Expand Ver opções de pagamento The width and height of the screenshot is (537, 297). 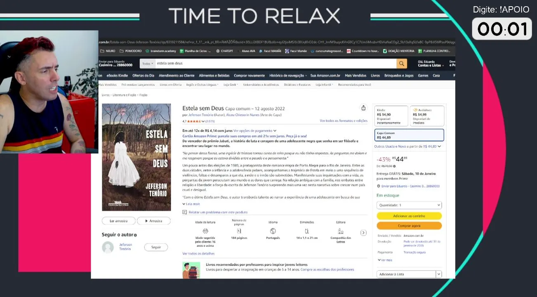pyautogui.click(x=255, y=131)
